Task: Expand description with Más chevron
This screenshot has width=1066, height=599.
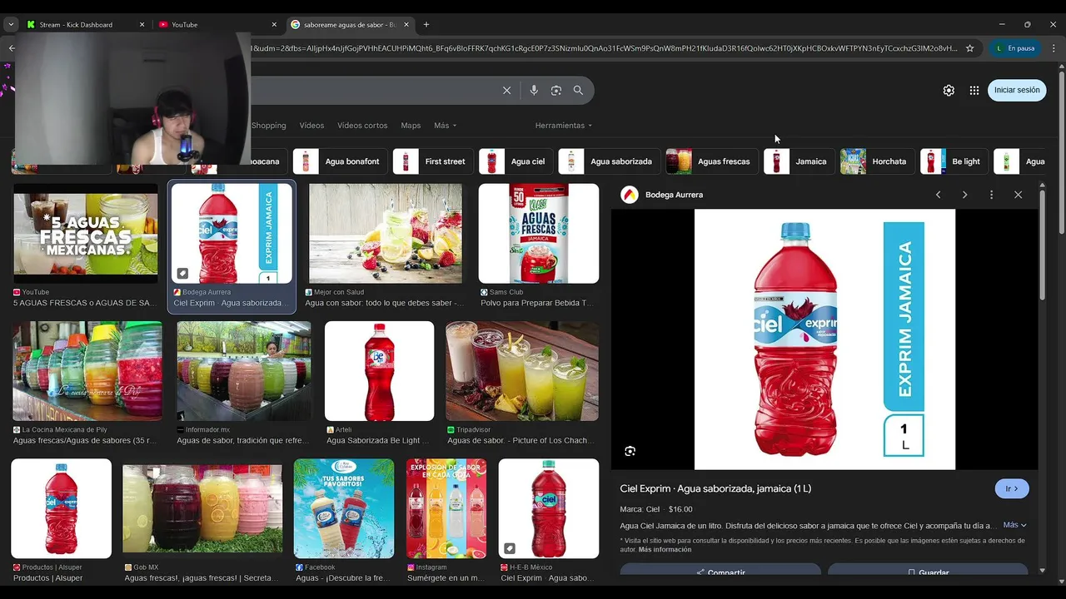Action: click(1014, 525)
